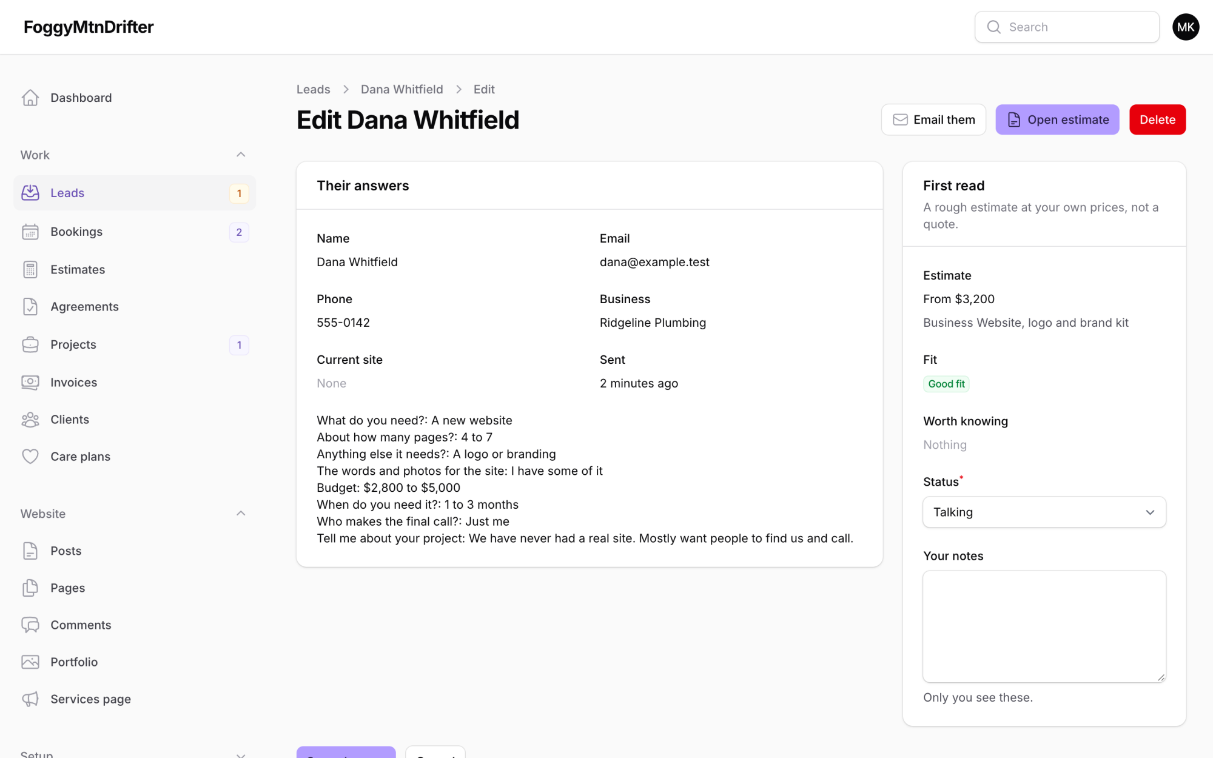Open the Status dropdown showing Talking
Screen dimensions: 1213x758
pyautogui.click(x=1044, y=512)
